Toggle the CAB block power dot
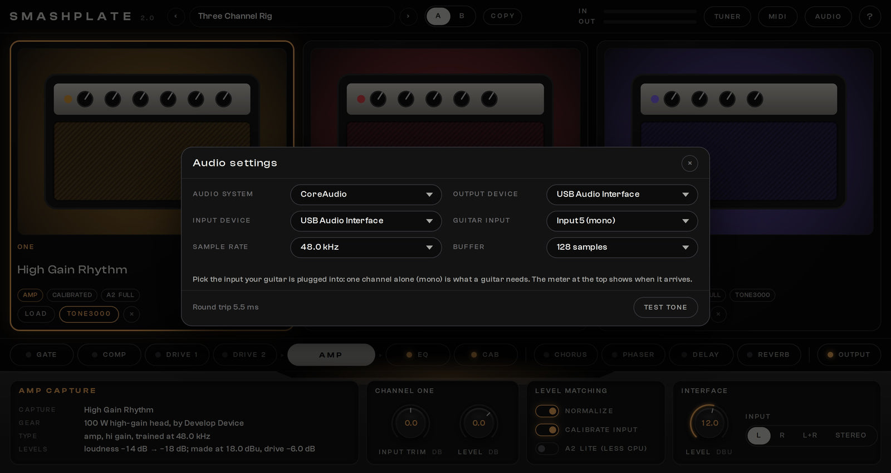 [474, 354]
